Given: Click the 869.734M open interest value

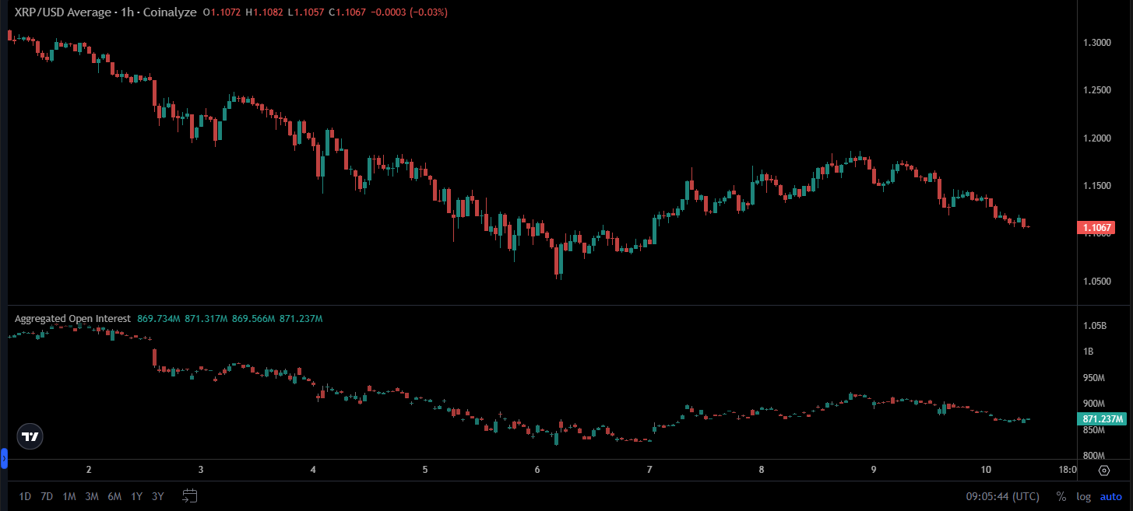Looking at the screenshot, I should (159, 319).
